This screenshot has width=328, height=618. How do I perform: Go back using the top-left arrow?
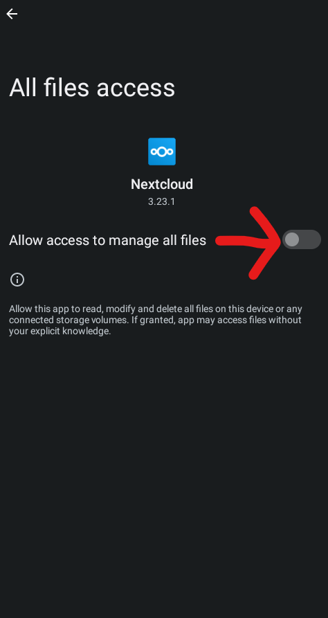pos(12,15)
